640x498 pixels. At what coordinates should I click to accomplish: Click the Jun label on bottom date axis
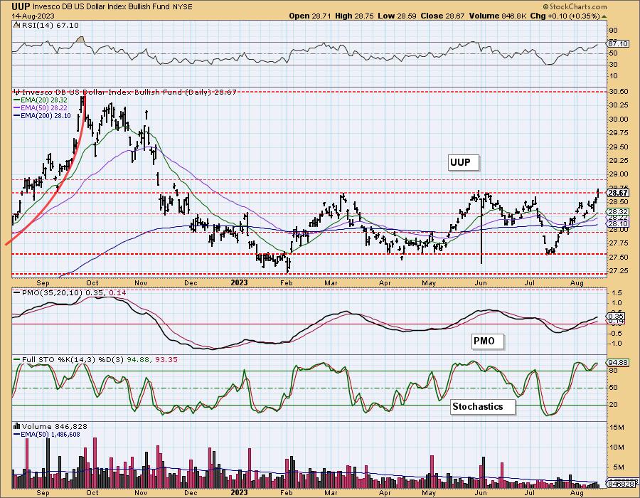point(481,493)
